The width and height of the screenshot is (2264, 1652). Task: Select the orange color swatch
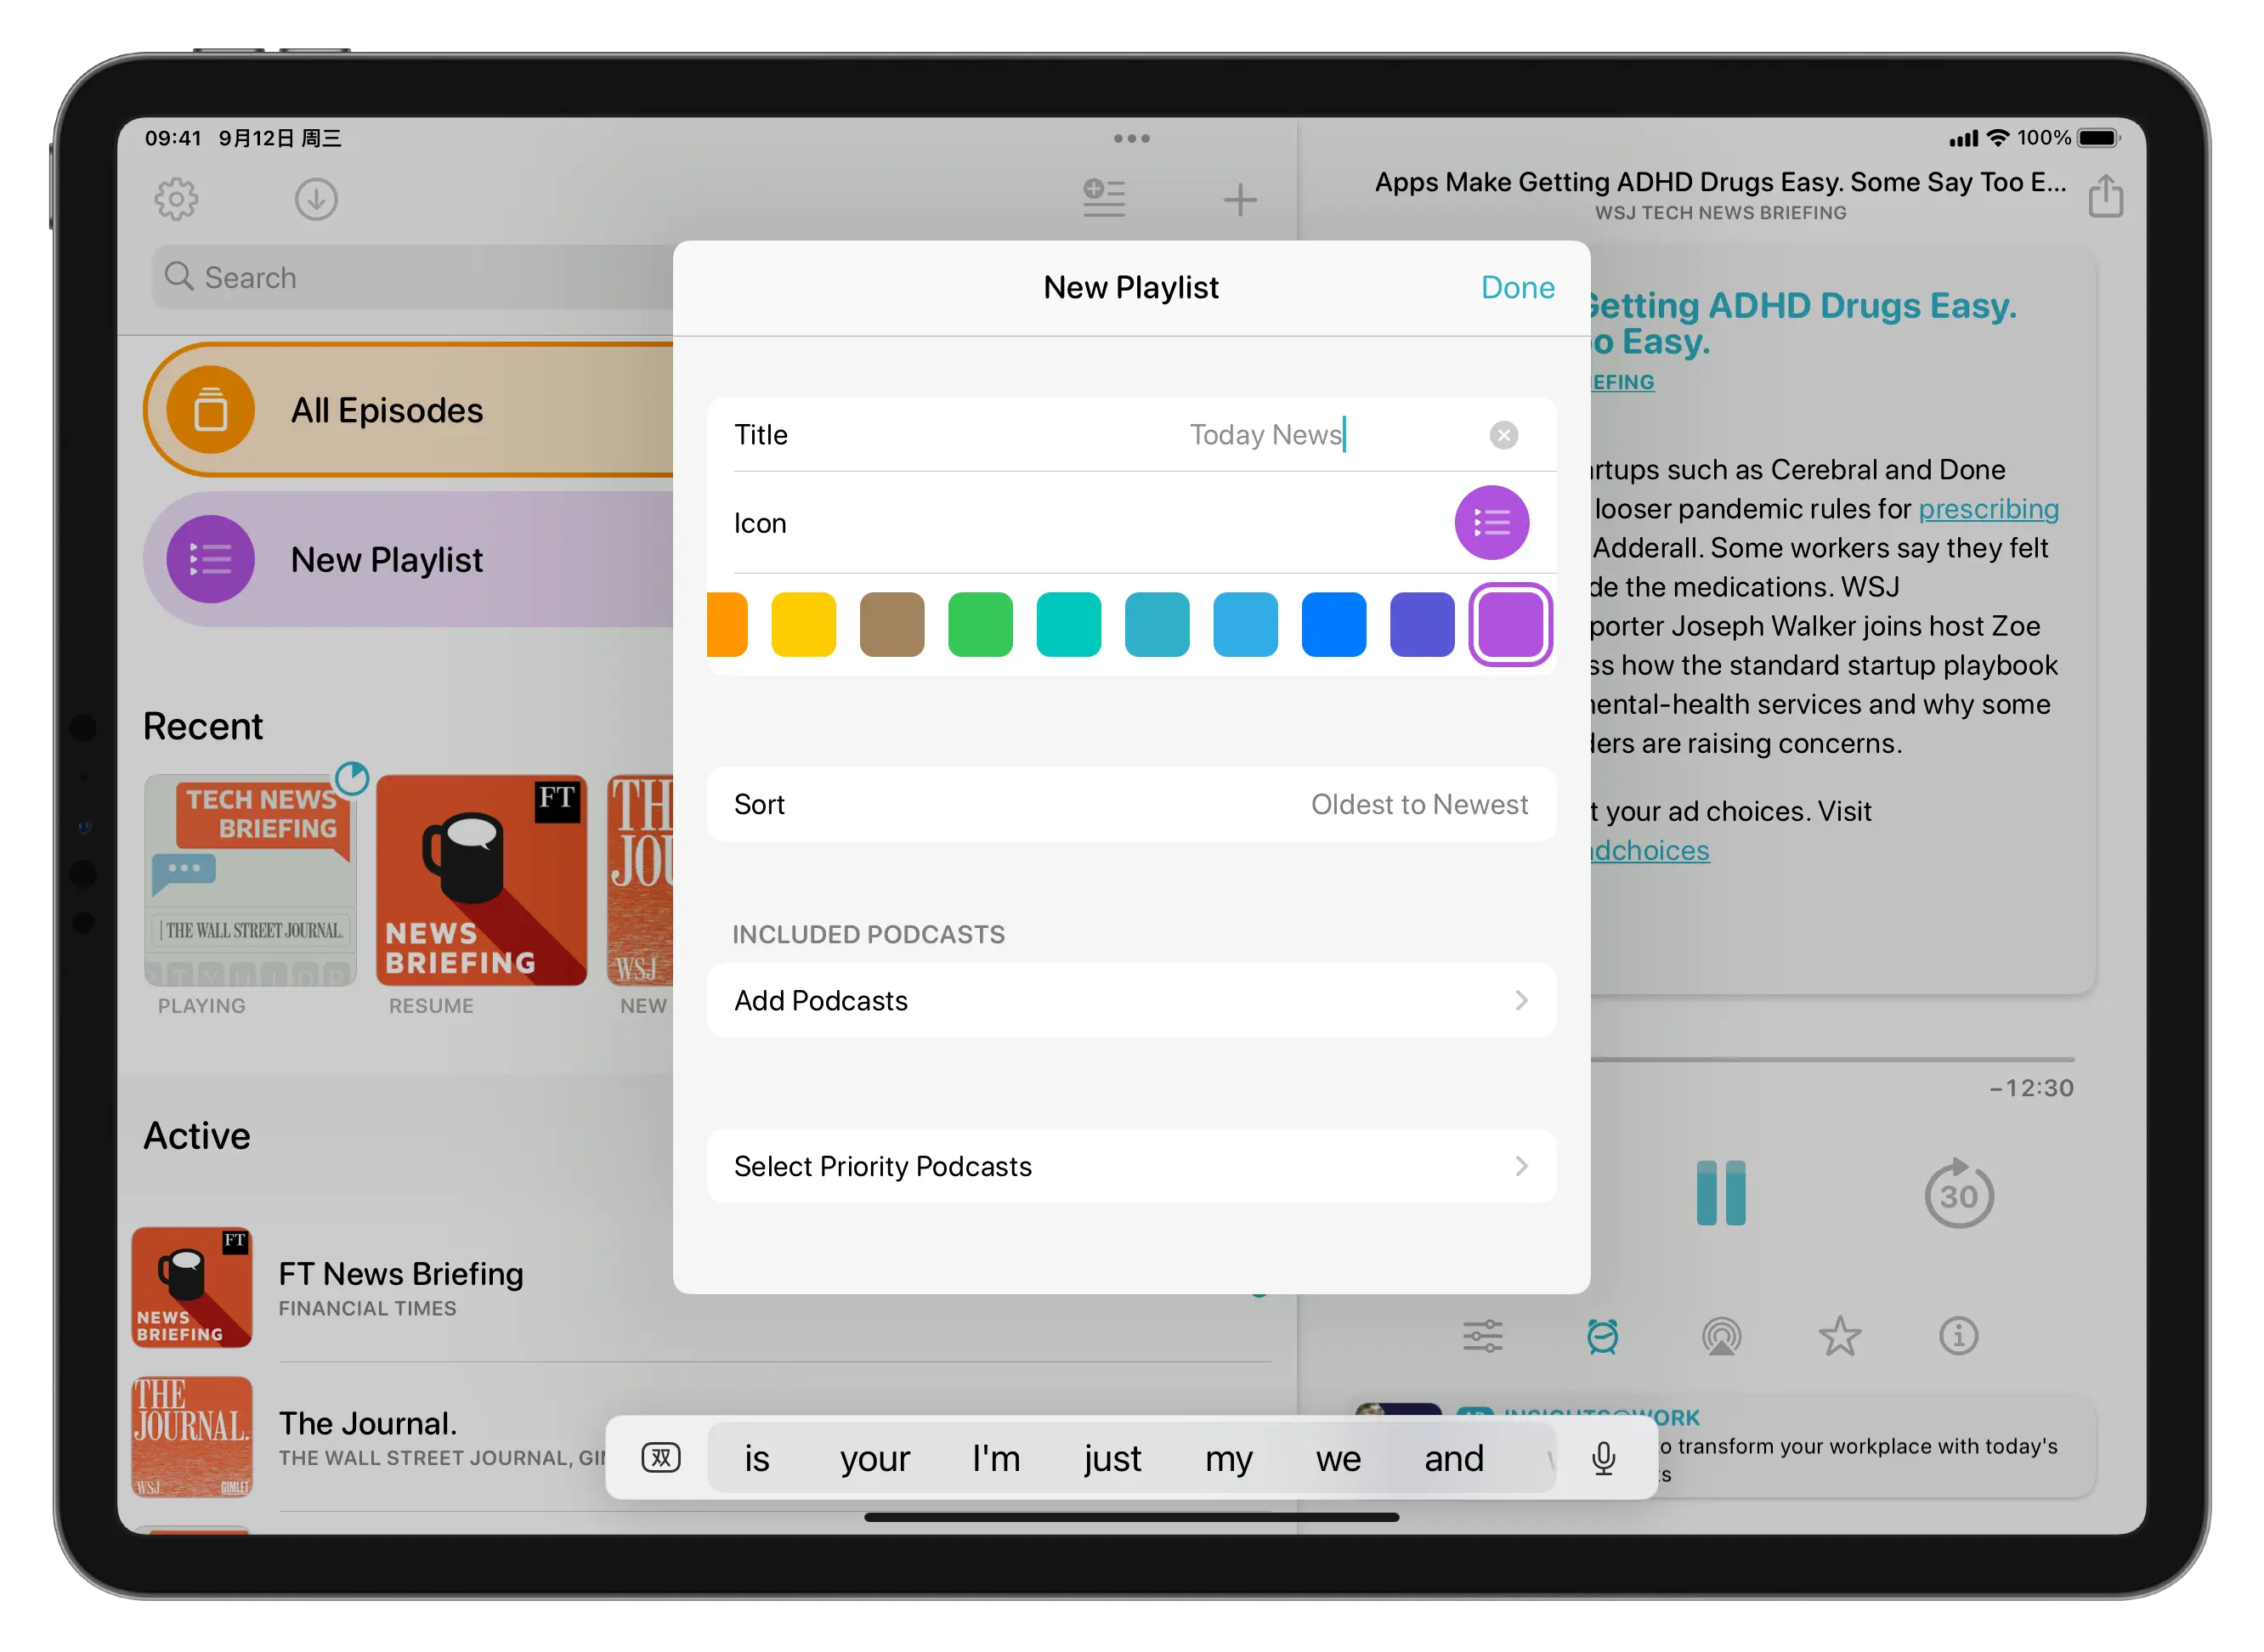click(x=727, y=625)
